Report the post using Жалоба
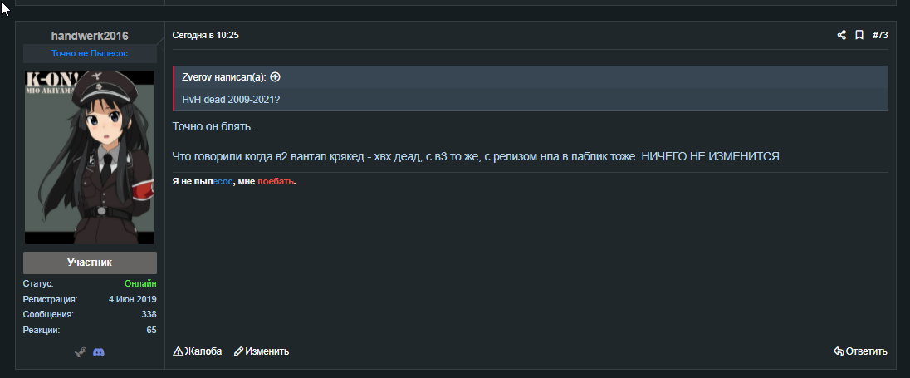This screenshot has width=910, height=378. tap(198, 351)
